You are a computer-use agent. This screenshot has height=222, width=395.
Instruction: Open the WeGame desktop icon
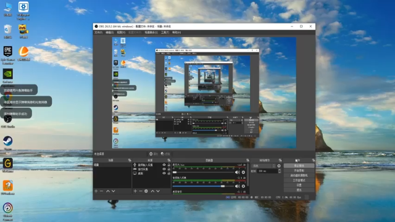click(8, 165)
